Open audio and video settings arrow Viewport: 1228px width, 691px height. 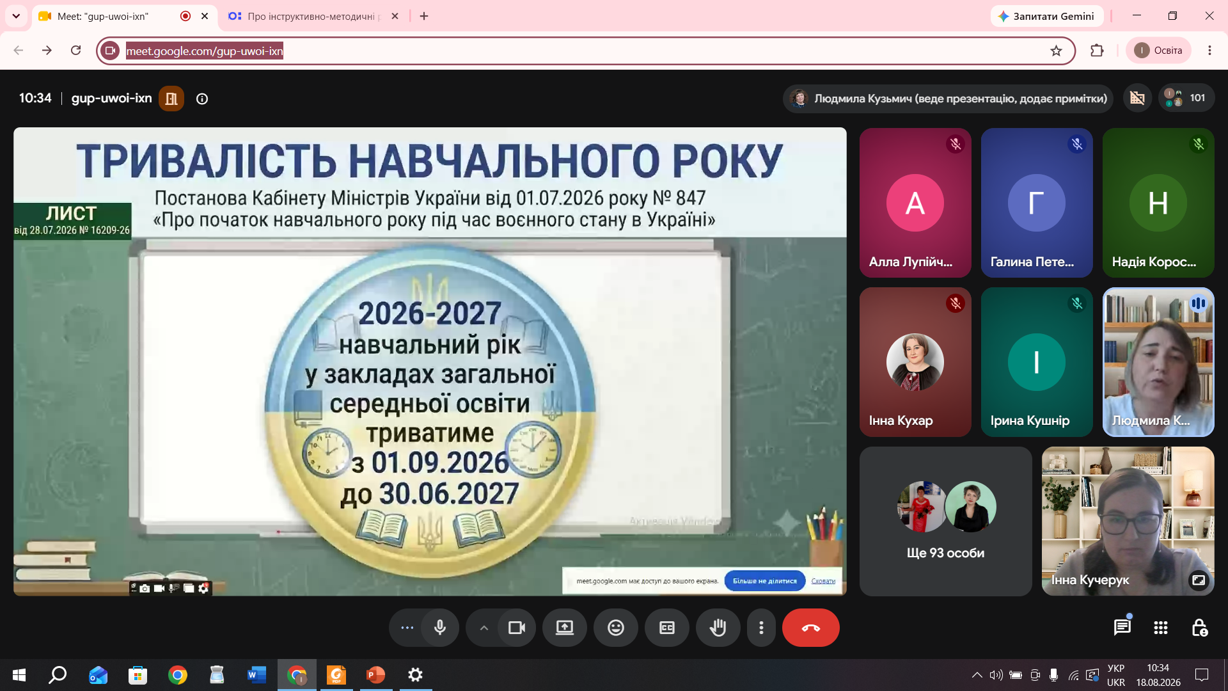484,628
